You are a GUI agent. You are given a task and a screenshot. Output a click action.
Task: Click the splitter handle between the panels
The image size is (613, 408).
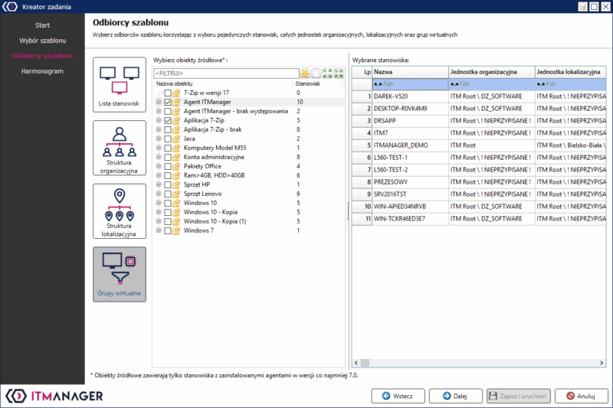(x=348, y=208)
